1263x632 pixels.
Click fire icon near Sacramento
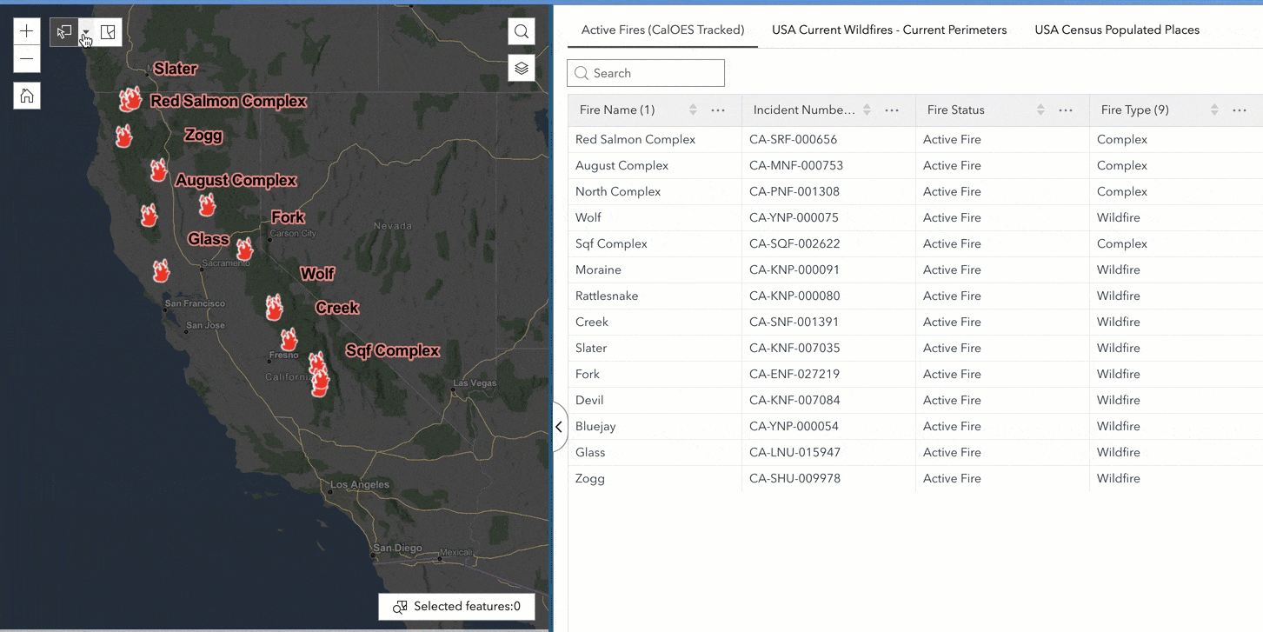tap(245, 249)
